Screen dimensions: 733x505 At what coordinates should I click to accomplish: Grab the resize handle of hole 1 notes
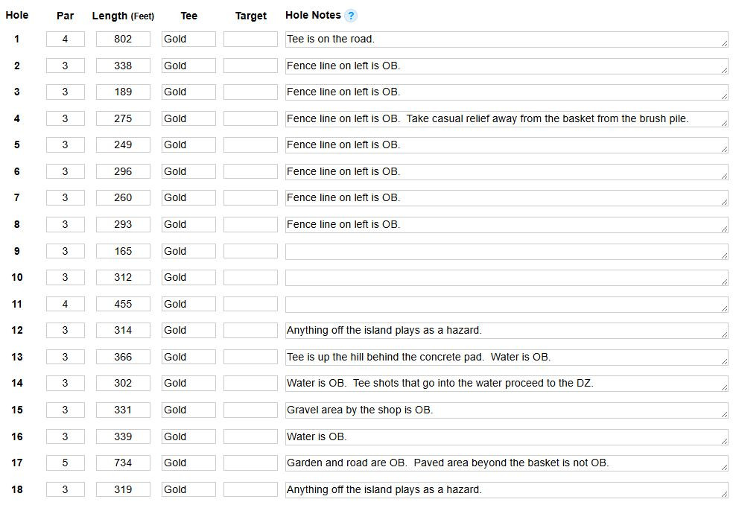coord(724,43)
